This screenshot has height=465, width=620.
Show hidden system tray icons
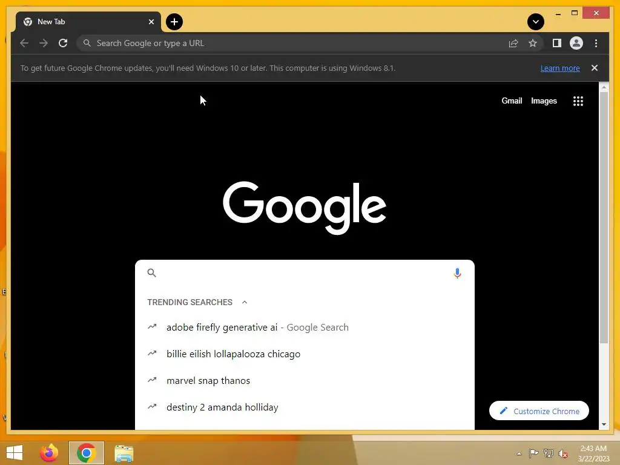point(519,453)
